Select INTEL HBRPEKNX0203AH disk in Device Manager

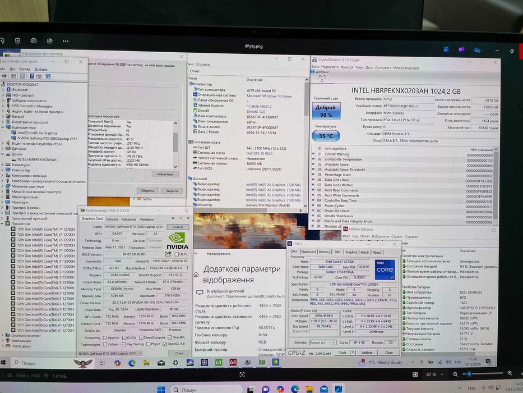click(x=36, y=159)
